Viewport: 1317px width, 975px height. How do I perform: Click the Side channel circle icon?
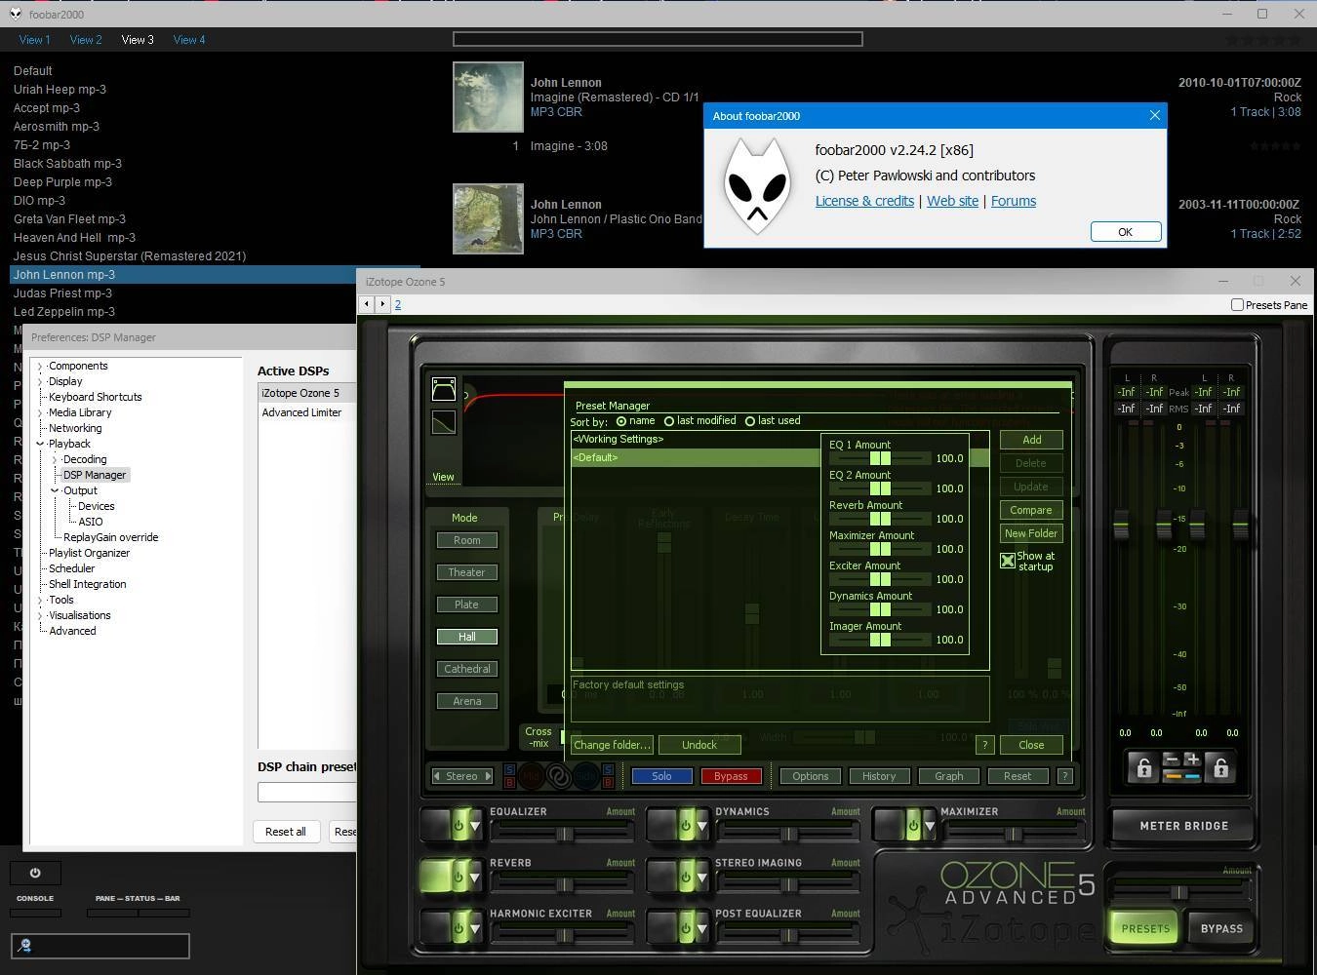(586, 776)
